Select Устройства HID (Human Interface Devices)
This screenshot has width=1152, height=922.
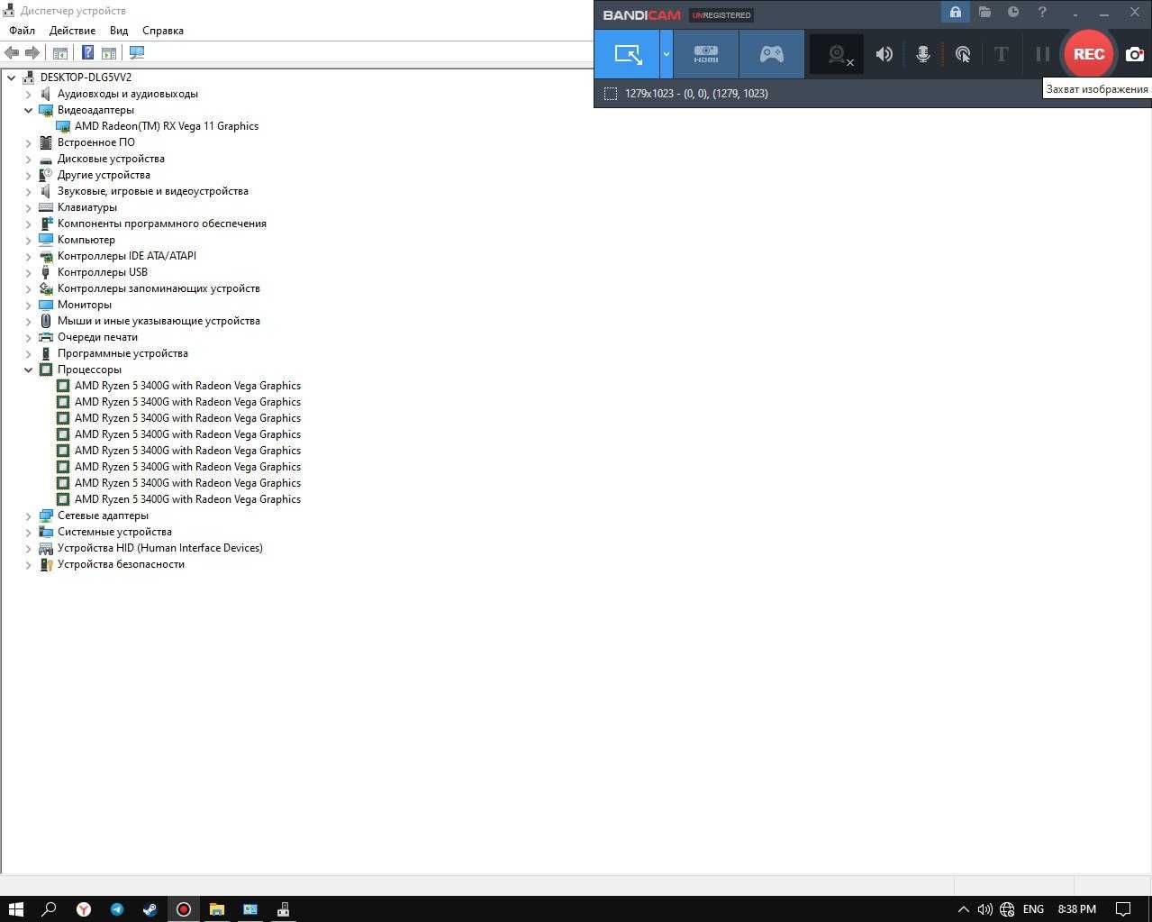160,548
